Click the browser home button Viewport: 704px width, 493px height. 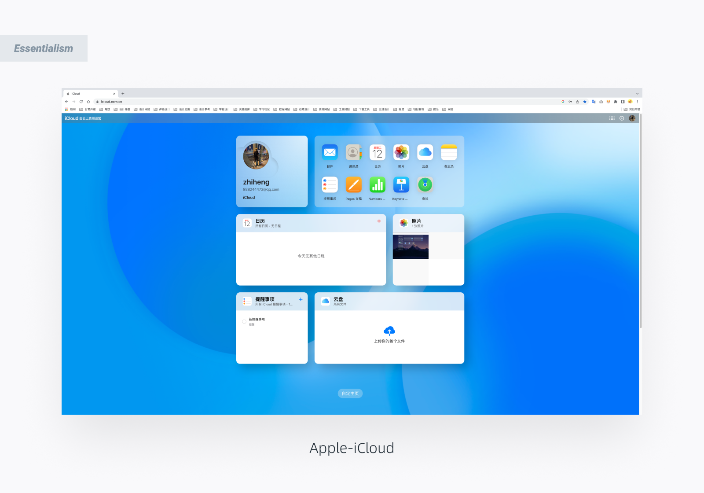(88, 102)
